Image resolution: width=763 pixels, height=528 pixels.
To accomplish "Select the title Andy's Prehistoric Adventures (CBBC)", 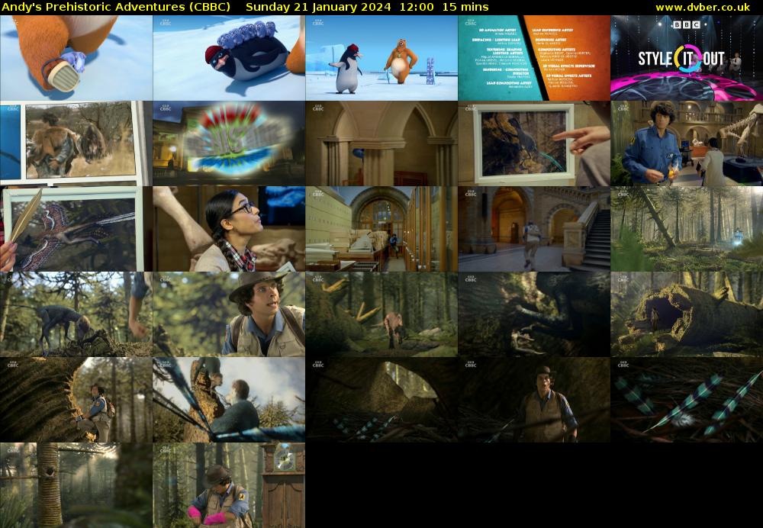I will (116, 8).
